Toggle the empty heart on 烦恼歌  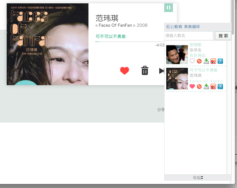192,61
